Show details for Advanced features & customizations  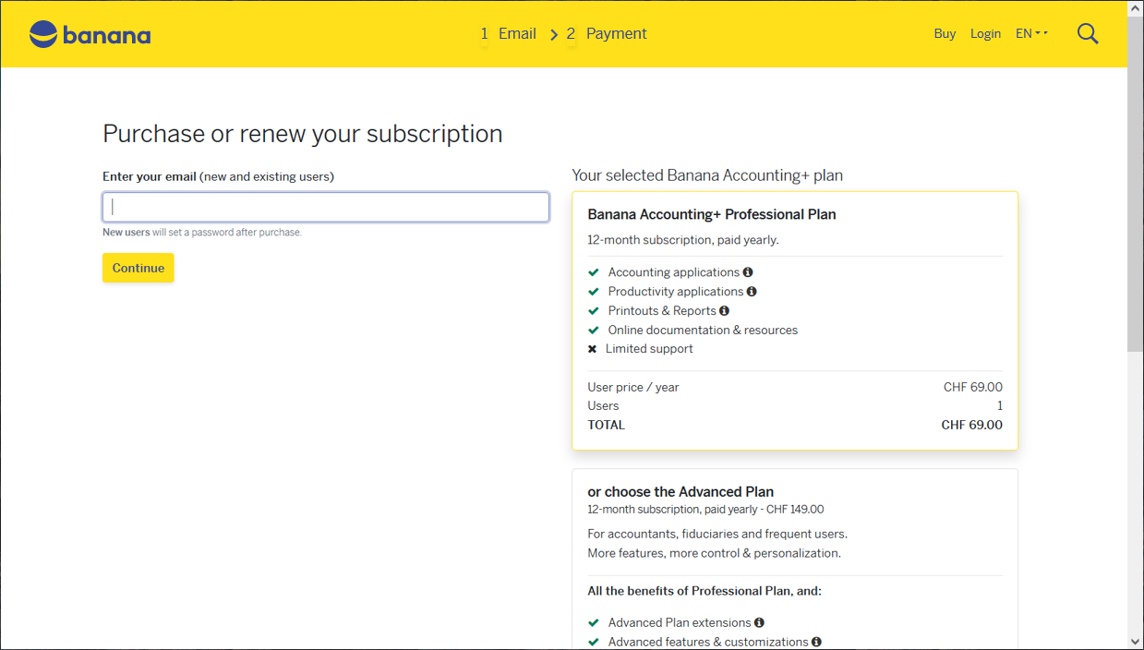point(815,641)
